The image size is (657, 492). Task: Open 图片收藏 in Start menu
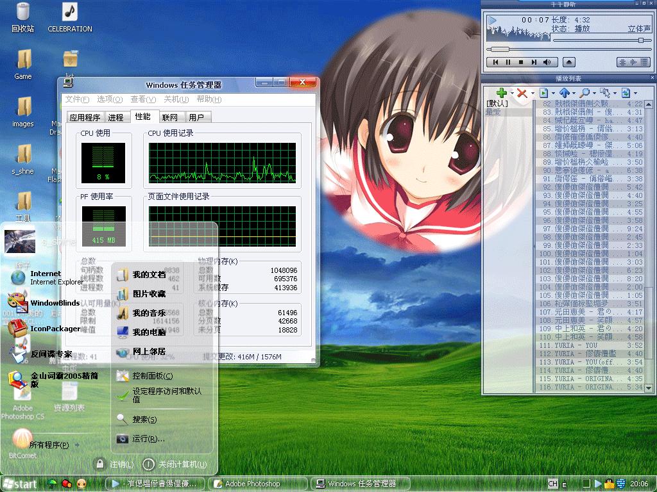(142, 293)
